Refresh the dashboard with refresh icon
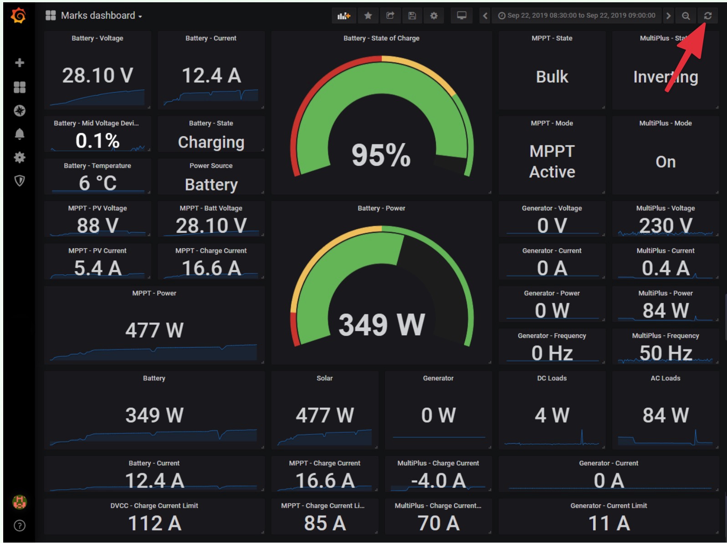This screenshot has height=543, width=727. (x=708, y=16)
